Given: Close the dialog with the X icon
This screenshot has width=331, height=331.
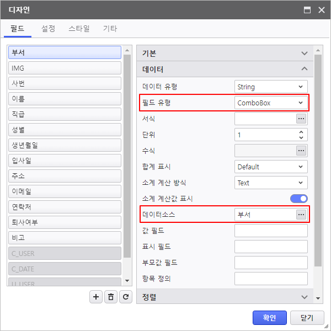Looking at the screenshot, I should 320,10.
